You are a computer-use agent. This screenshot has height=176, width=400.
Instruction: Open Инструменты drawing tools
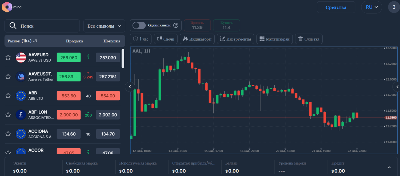(x=235, y=39)
